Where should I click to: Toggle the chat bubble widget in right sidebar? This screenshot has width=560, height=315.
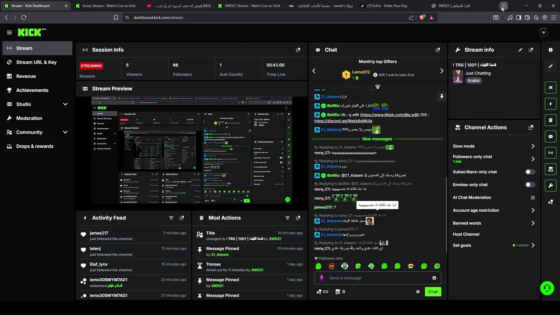(550, 136)
